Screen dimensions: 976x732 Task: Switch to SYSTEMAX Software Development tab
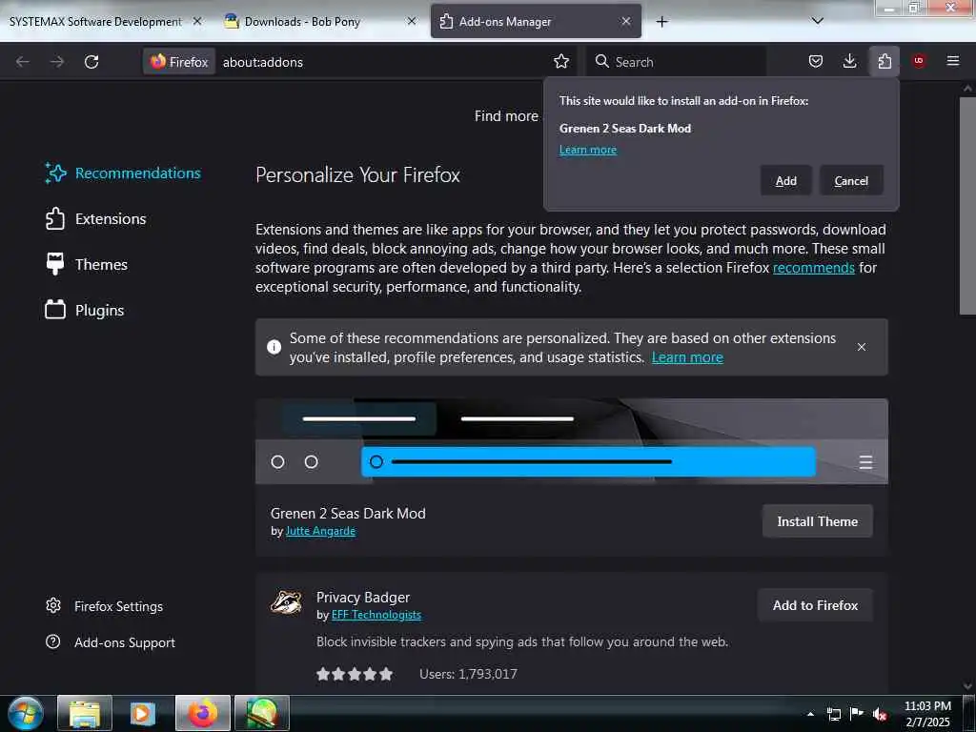(95, 21)
